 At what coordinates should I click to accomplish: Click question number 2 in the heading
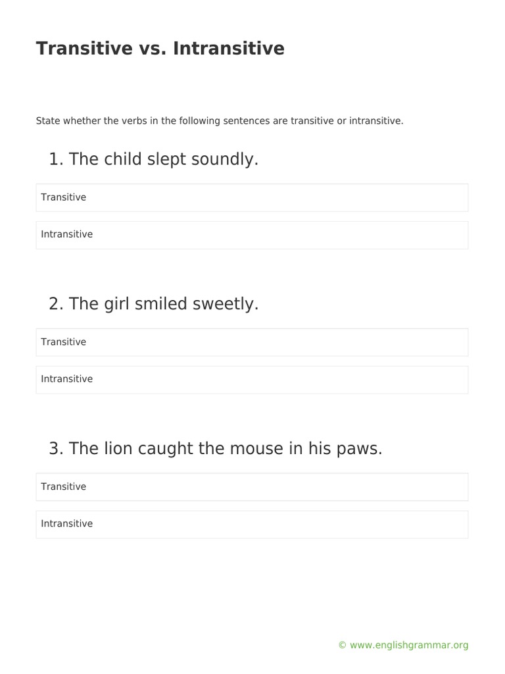(x=56, y=304)
